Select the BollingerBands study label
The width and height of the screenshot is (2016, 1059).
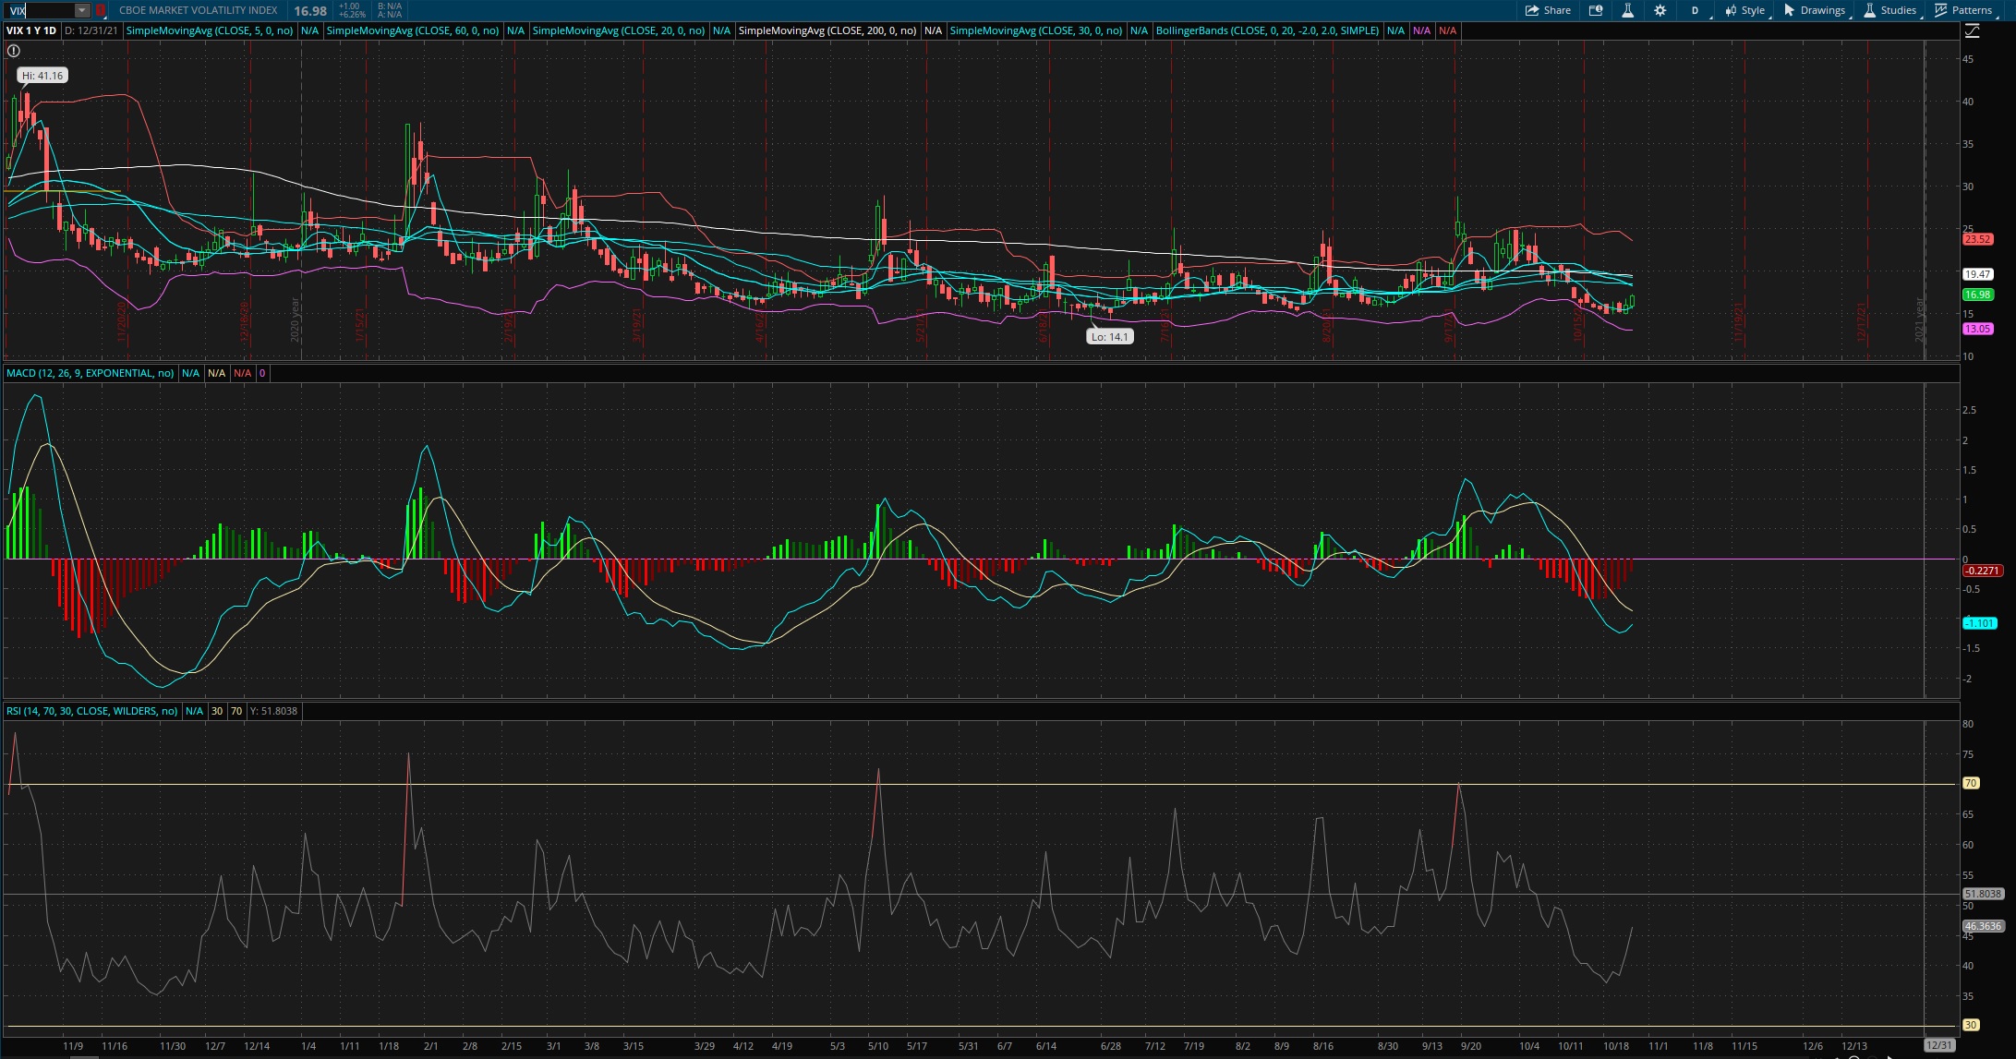click(1267, 30)
